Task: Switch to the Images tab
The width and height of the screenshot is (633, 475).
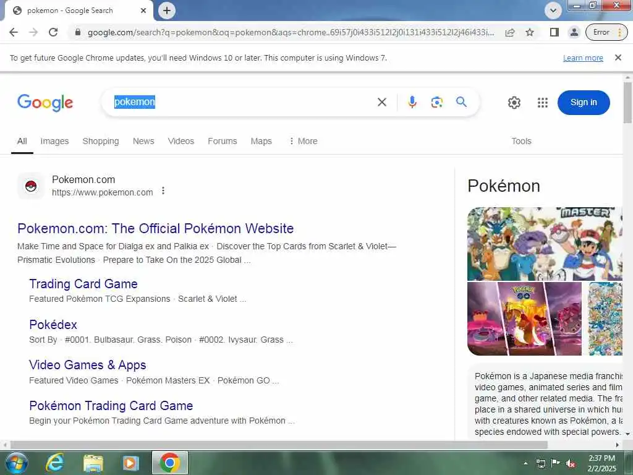Action: tap(54, 141)
